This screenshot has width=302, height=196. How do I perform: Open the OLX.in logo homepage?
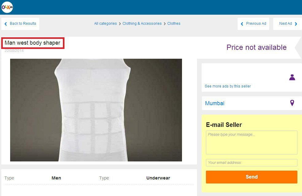click(x=7, y=7)
